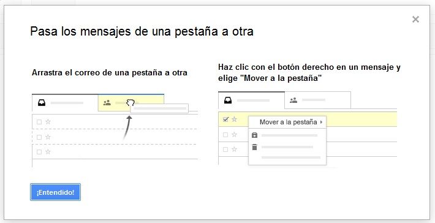Click the checked checkbox in the highlighted yellow row
Screen dimensions: 435x223
pos(225,119)
